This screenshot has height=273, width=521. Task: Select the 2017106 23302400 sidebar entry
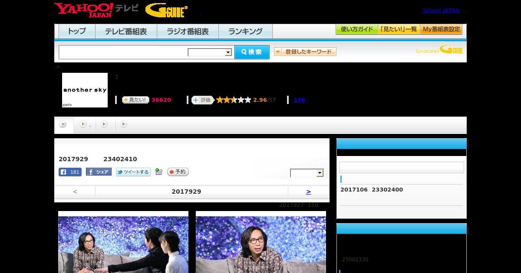coord(372,190)
